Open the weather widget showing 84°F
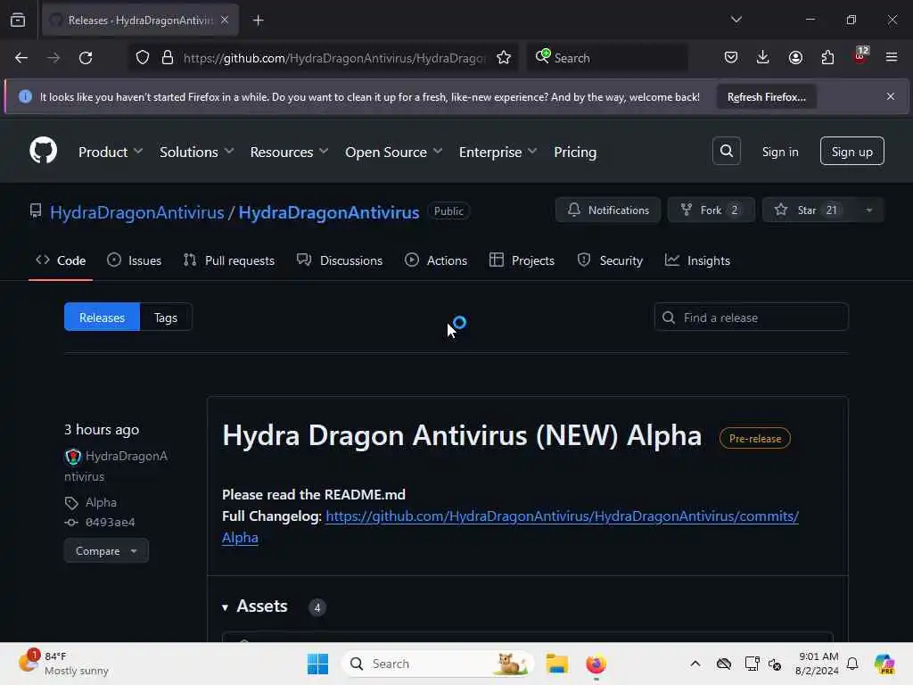The height and width of the screenshot is (685, 913). point(64,664)
